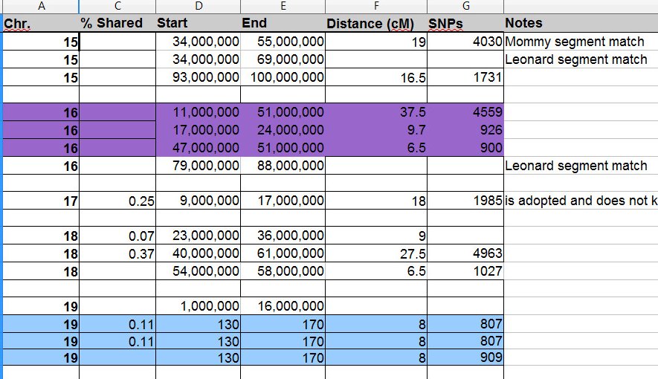
Task: Select the Start value 1,000,000
Action: tap(198, 306)
